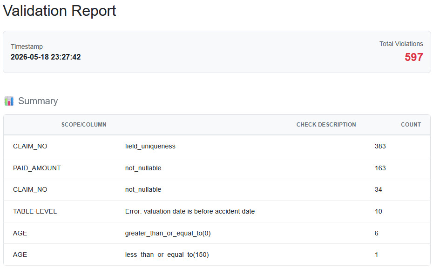Select the "Validation Report" page title
The image size is (433, 268).
60,11
